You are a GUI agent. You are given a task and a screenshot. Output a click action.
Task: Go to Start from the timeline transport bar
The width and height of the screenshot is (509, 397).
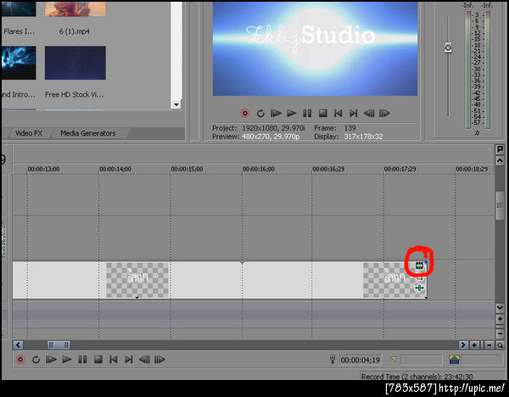tap(114, 360)
